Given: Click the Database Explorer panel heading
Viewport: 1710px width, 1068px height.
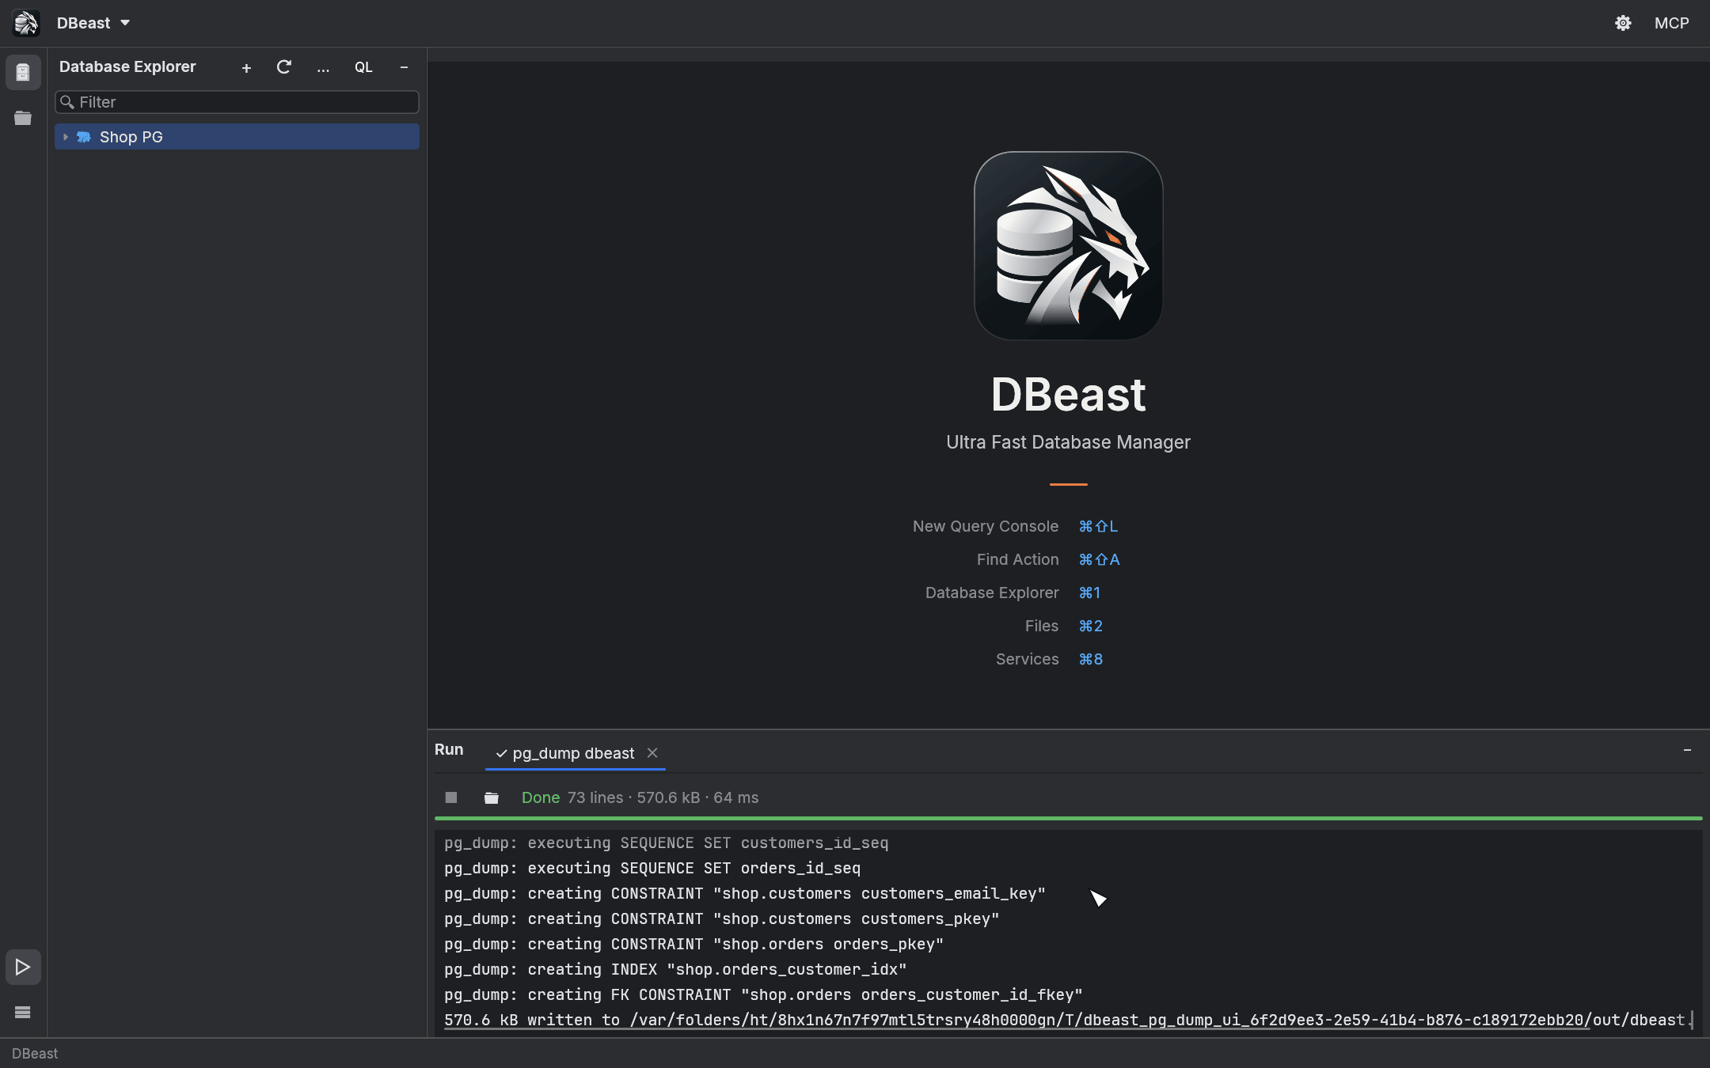Looking at the screenshot, I should [x=127, y=66].
